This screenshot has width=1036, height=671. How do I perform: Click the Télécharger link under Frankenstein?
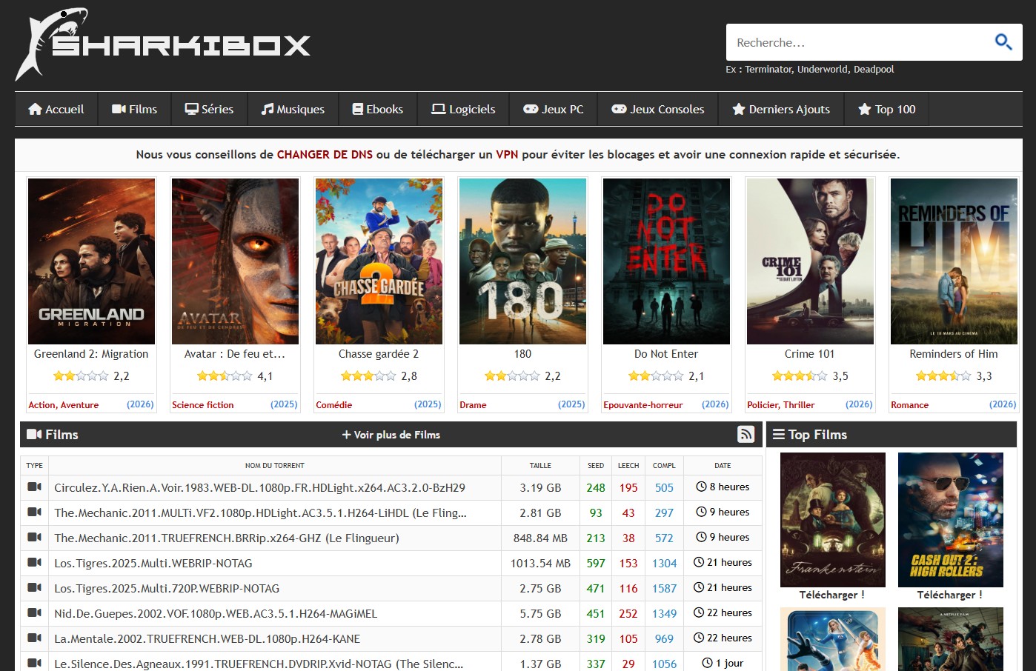(831, 595)
